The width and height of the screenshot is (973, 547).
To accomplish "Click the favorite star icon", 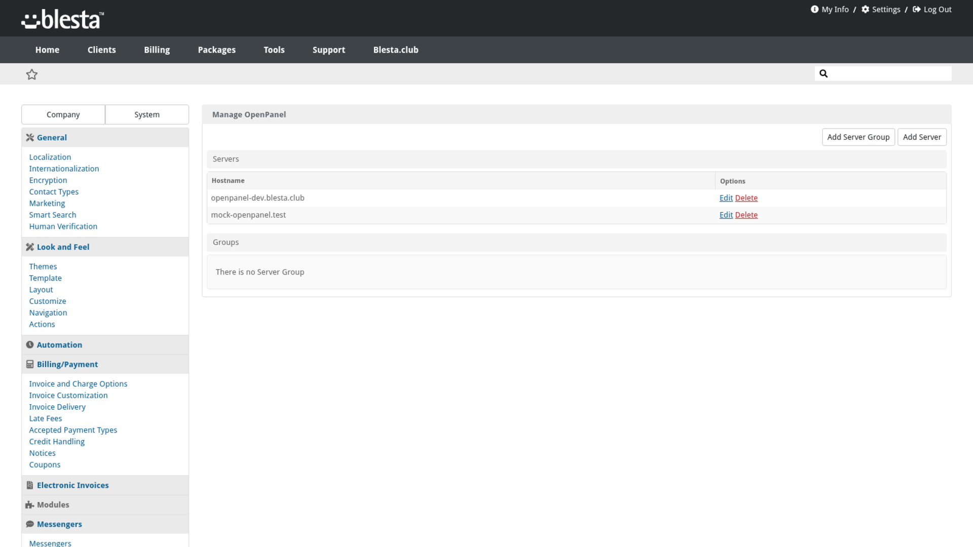I will (x=32, y=74).
